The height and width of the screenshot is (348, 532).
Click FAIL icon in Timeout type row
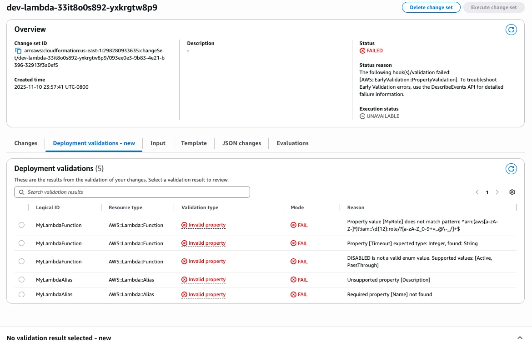(293, 243)
